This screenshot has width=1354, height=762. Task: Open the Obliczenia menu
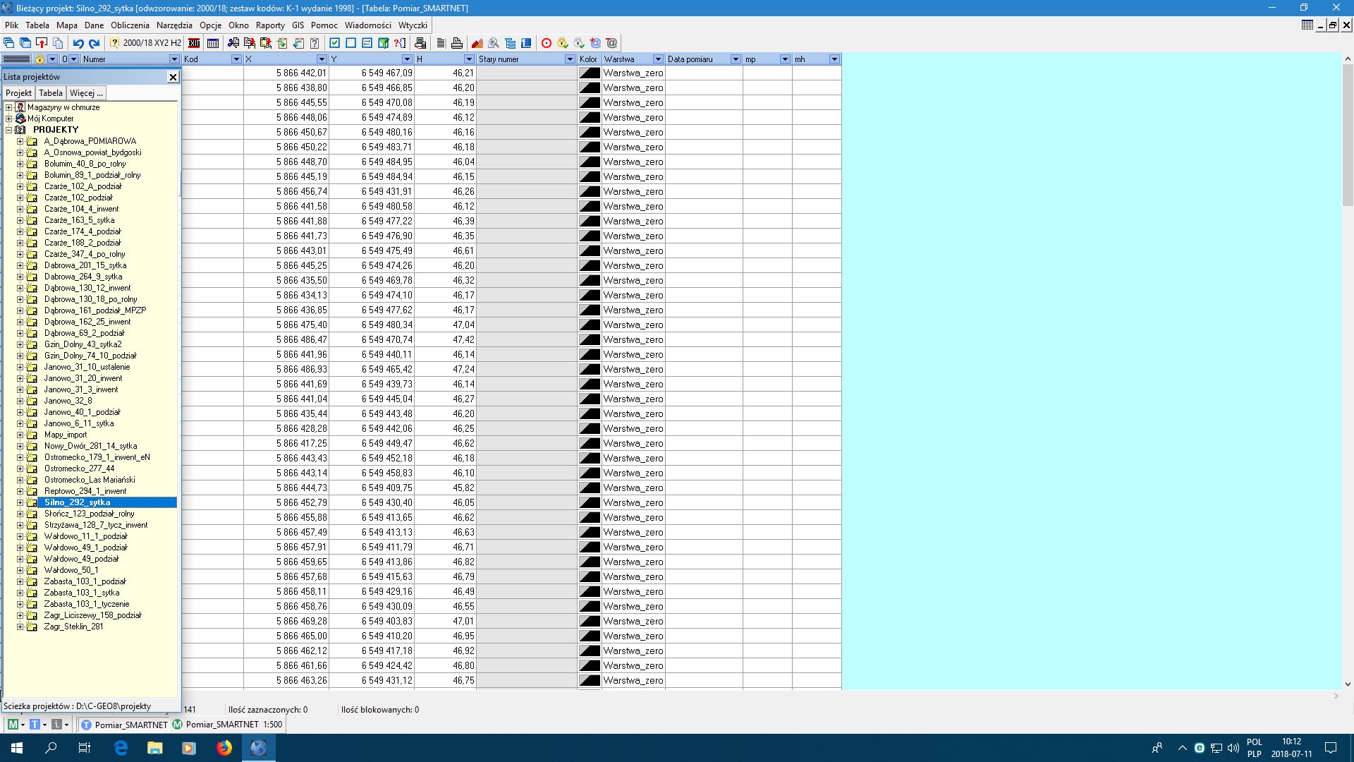point(130,25)
